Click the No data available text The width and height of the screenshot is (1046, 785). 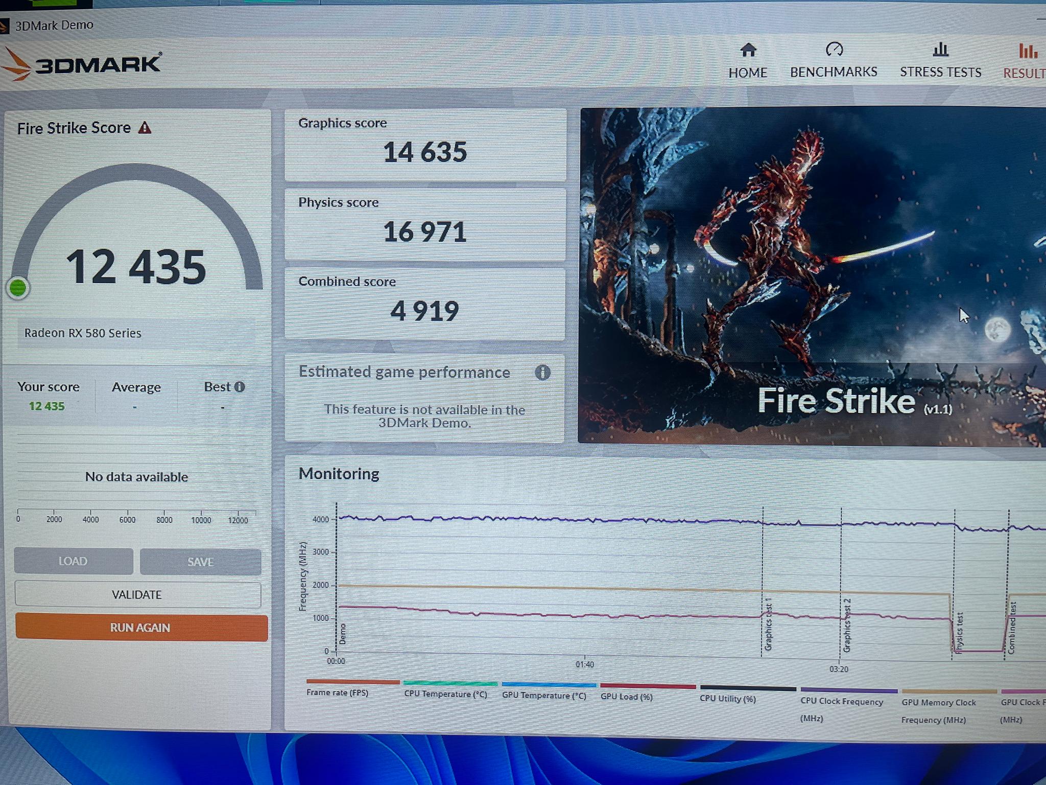[x=137, y=477]
